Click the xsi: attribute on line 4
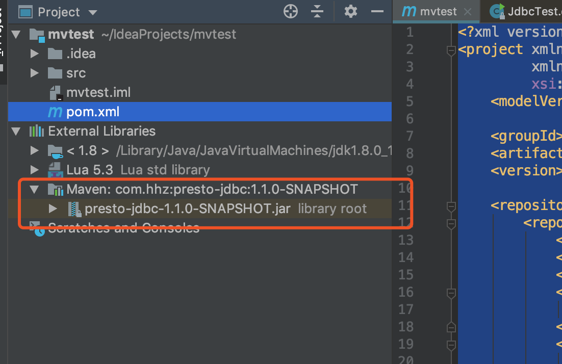 tap(547, 84)
